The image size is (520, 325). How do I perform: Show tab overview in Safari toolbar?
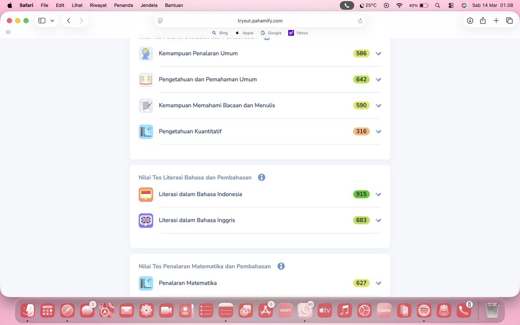pos(509,20)
